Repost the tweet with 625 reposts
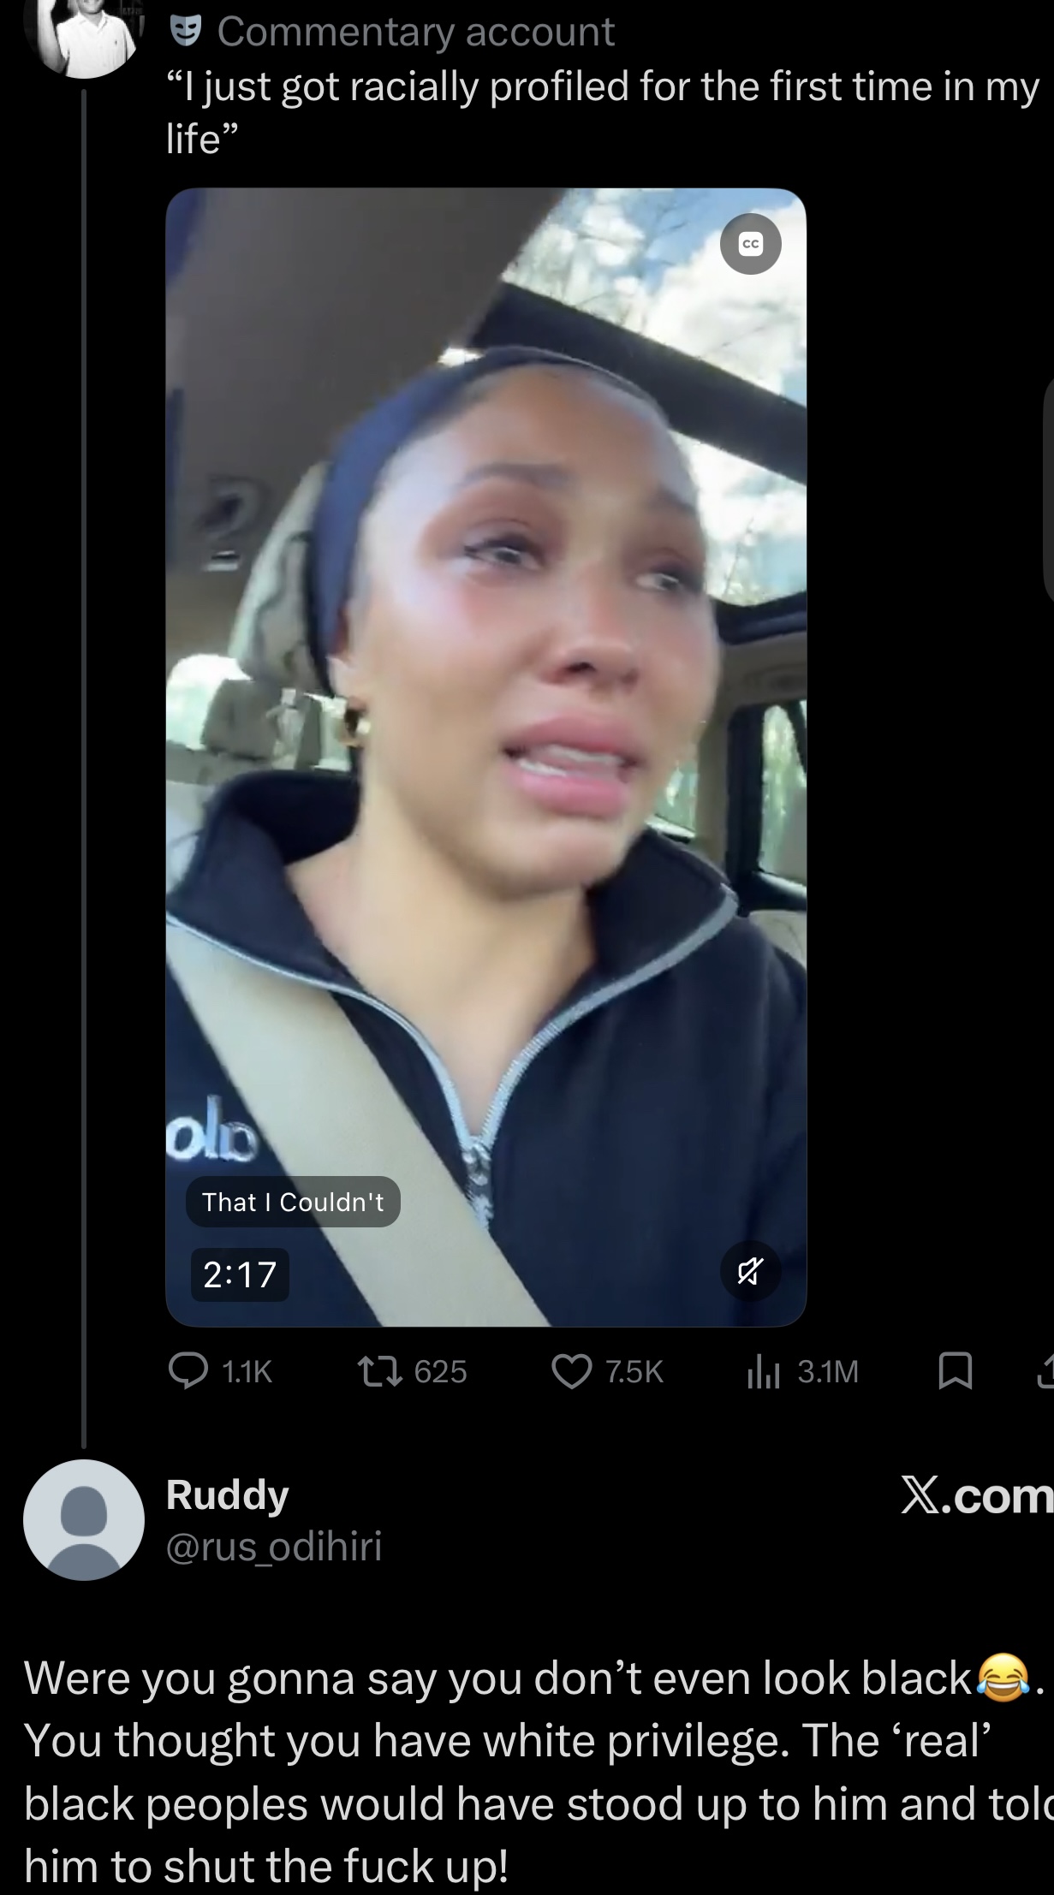Image resolution: width=1054 pixels, height=1895 pixels. pyautogui.click(x=411, y=1371)
